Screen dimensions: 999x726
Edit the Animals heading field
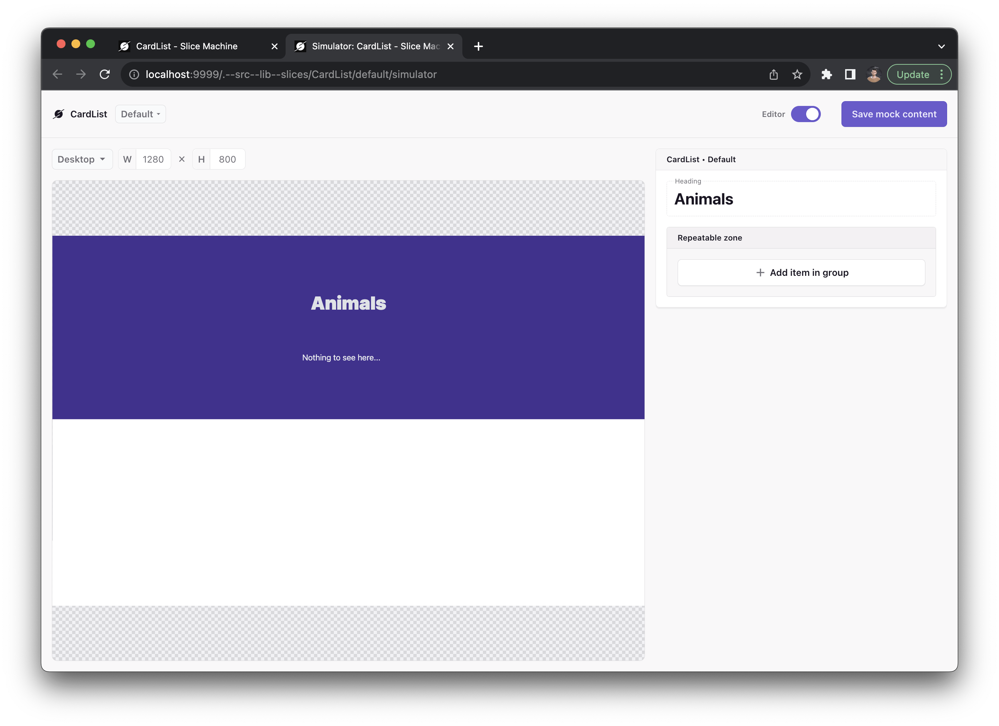click(801, 199)
